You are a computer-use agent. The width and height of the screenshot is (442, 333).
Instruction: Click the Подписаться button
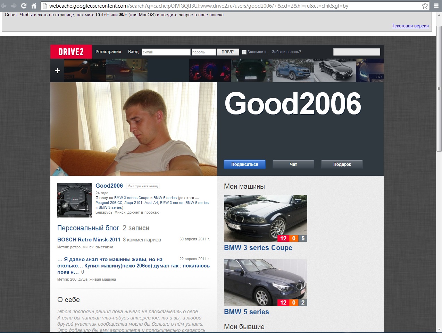pyautogui.click(x=245, y=164)
